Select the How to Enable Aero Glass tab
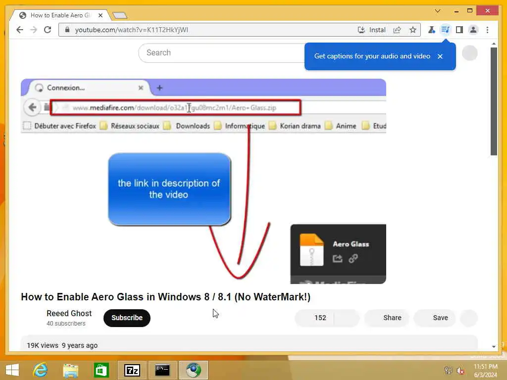 tap(60, 15)
